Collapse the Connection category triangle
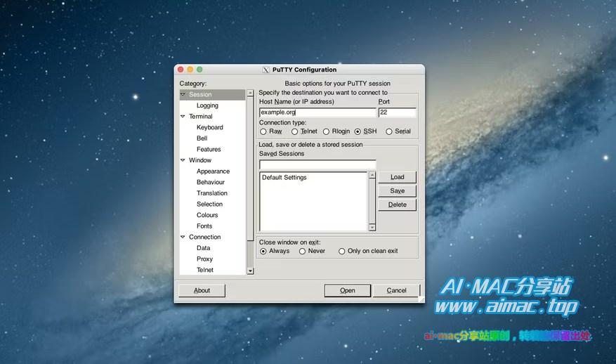 pyautogui.click(x=183, y=237)
